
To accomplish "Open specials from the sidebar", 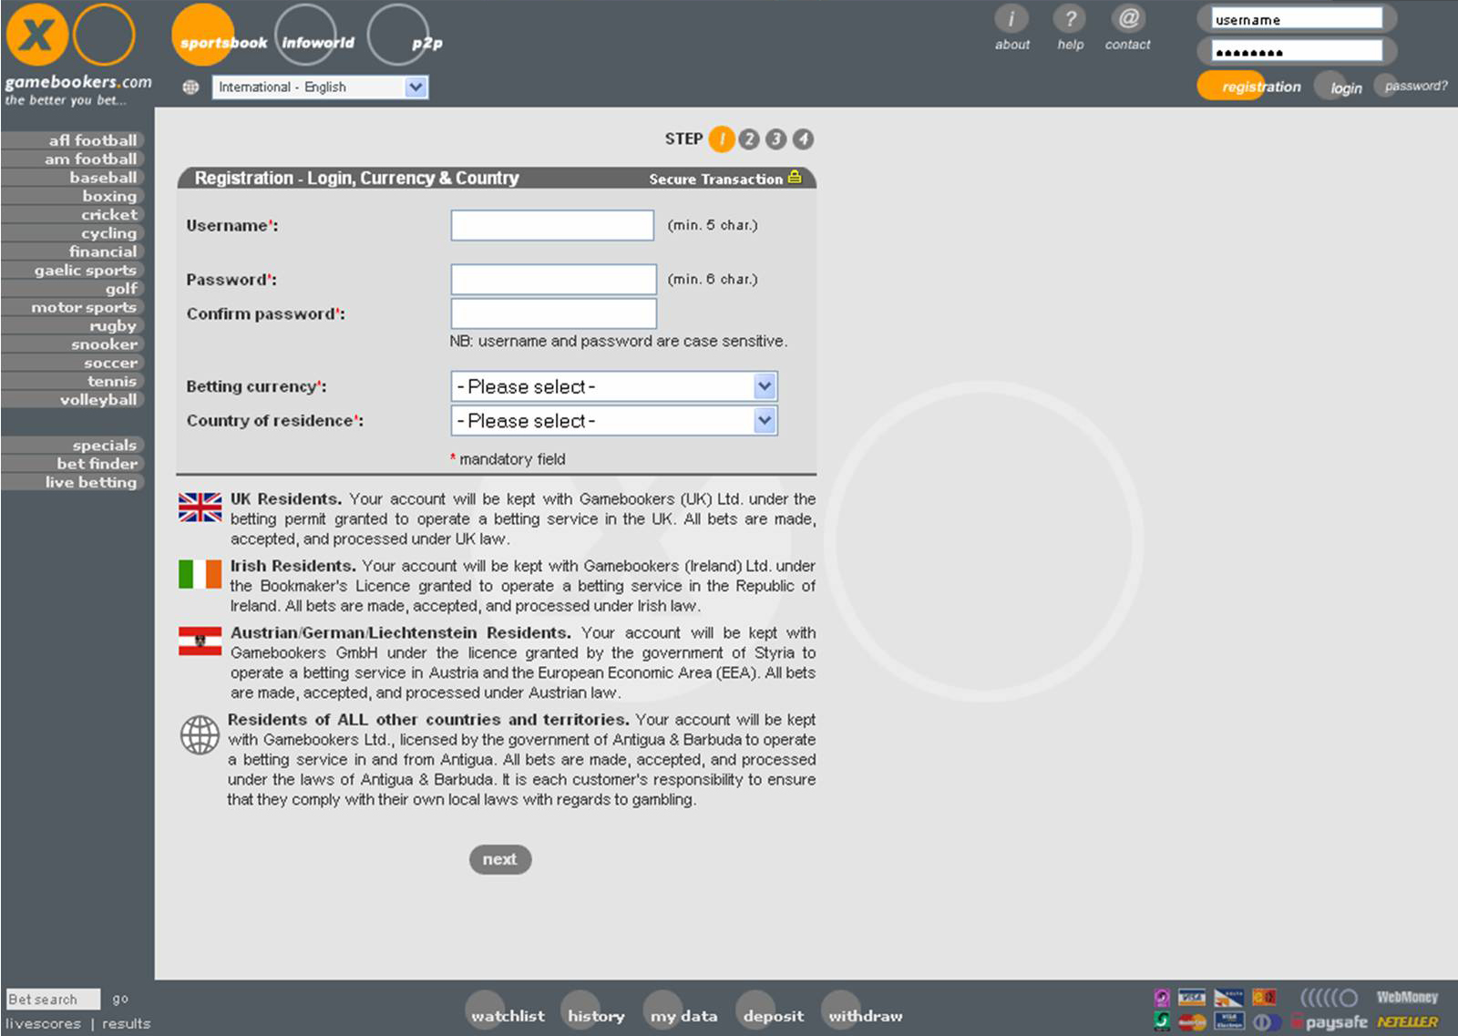I will tap(73, 446).
